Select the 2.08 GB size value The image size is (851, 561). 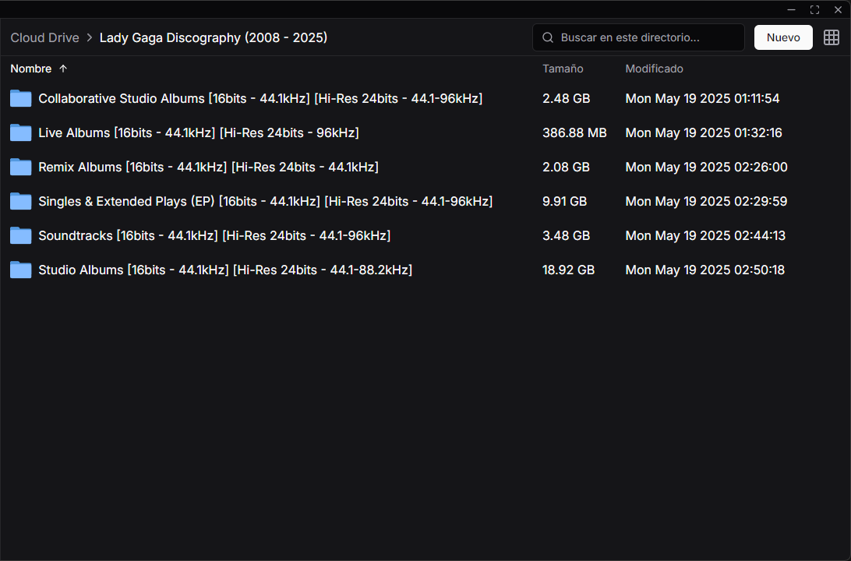pyautogui.click(x=566, y=167)
